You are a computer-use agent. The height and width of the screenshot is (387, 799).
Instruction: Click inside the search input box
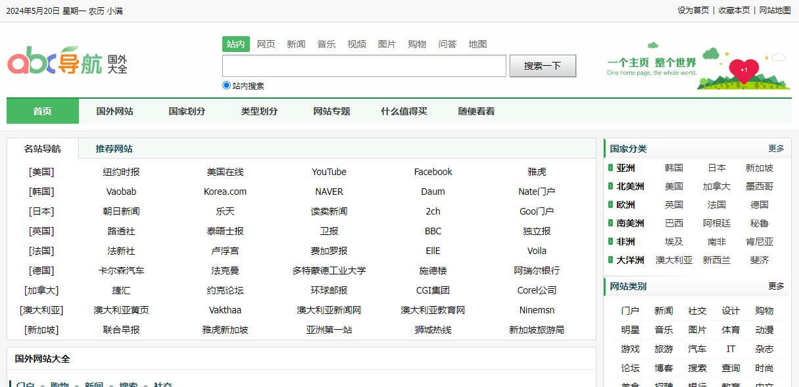point(364,66)
